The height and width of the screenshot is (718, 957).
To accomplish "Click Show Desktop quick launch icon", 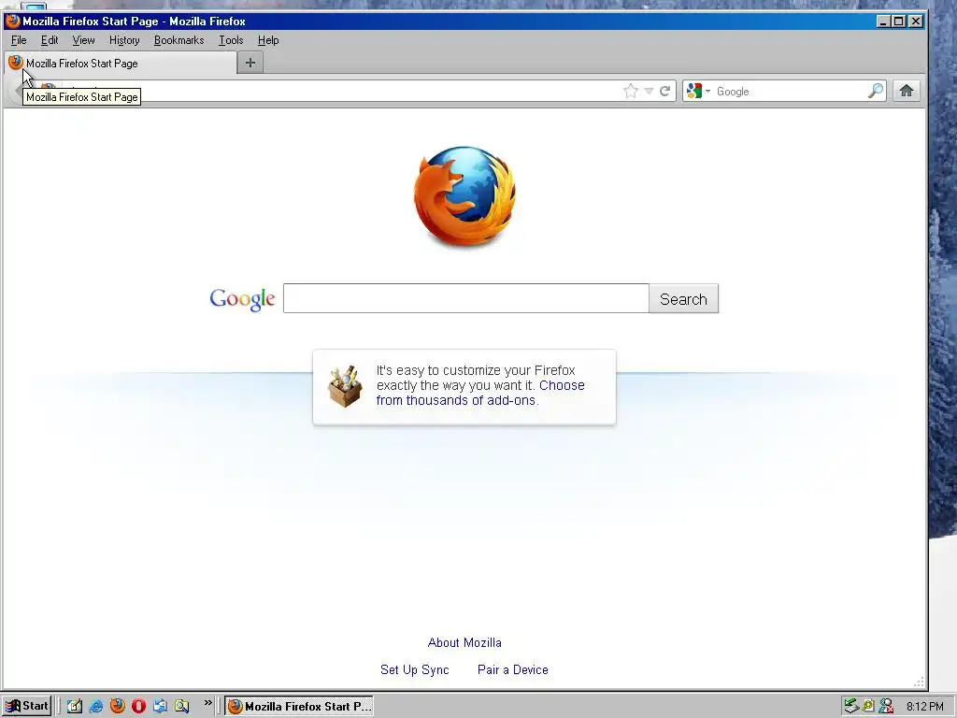I will pyautogui.click(x=75, y=707).
